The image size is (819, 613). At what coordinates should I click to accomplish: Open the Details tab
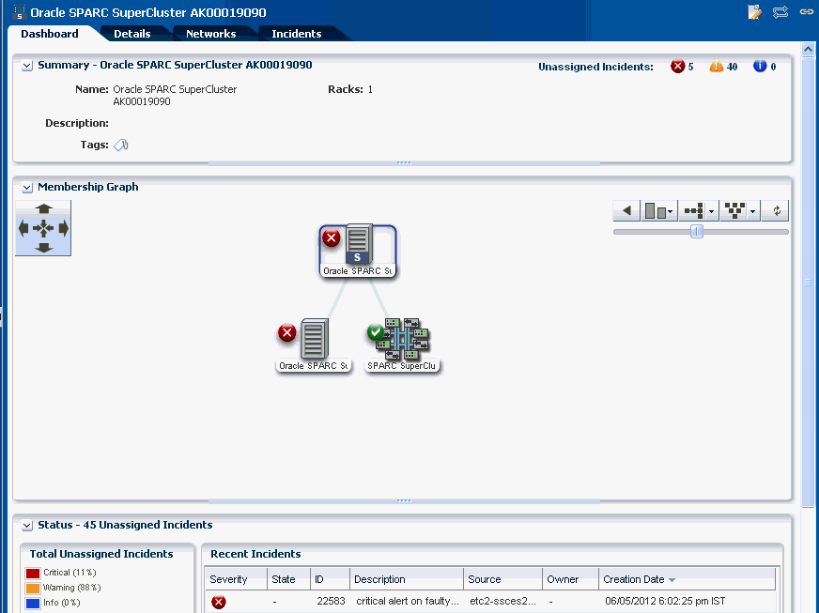132,34
